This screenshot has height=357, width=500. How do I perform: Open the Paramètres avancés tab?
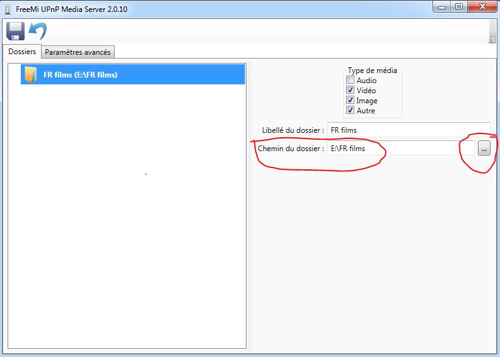[78, 52]
